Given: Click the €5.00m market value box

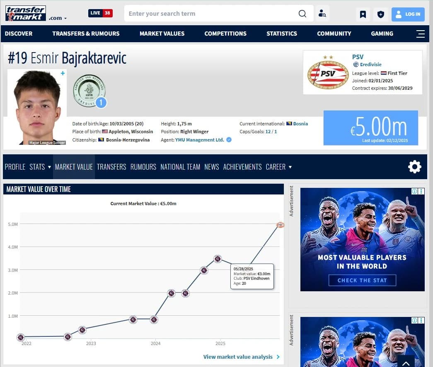Looking at the screenshot, I should 370,128.
